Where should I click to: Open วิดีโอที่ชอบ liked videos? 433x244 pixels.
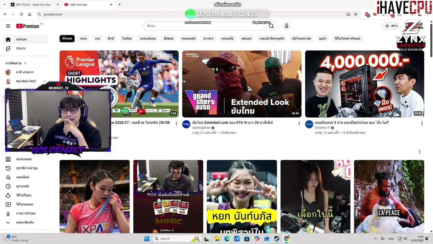point(26,195)
